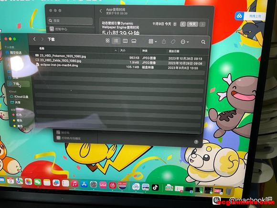Open the Finder share button
Image resolution: width=277 pixels, height=208 pixels.
click(x=164, y=42)
